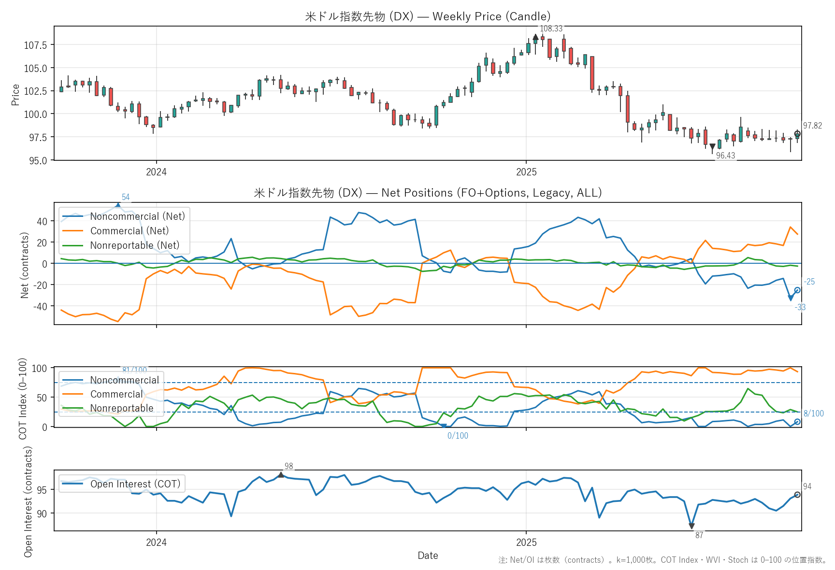Click the Date x-axis label

pyautogui.click(x=428, y=556)
